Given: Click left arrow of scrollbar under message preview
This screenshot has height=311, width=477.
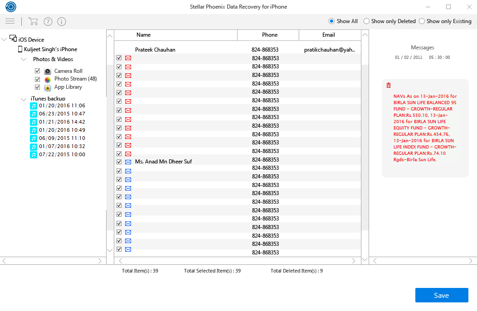Looking at the screenshot, I should click(x=375, y=261).
